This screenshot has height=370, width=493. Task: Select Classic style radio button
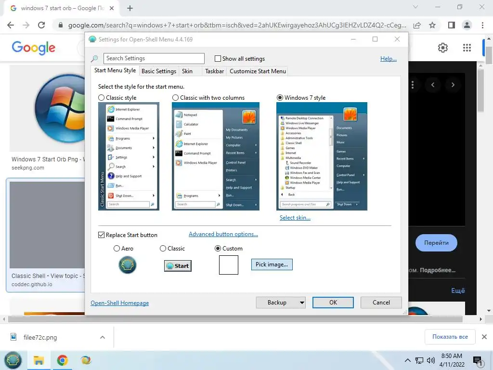101,98
